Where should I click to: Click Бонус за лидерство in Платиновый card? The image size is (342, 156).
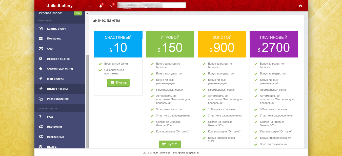point(273,73)
